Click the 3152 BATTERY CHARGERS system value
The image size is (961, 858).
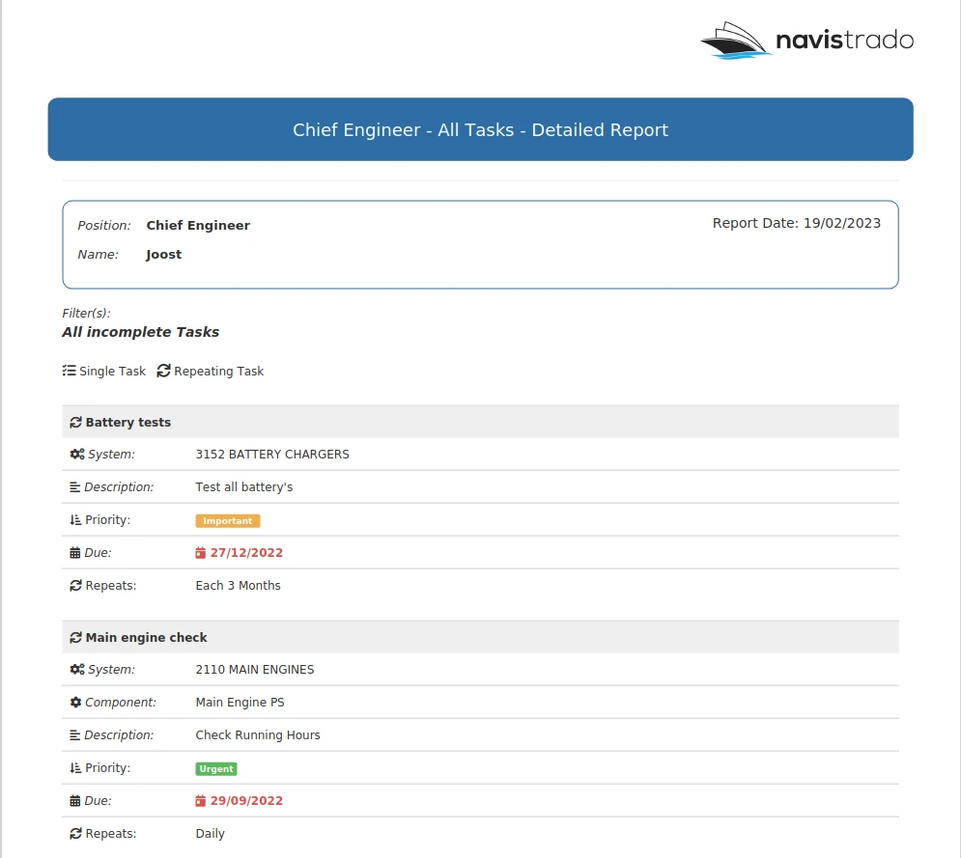point(272,454)
